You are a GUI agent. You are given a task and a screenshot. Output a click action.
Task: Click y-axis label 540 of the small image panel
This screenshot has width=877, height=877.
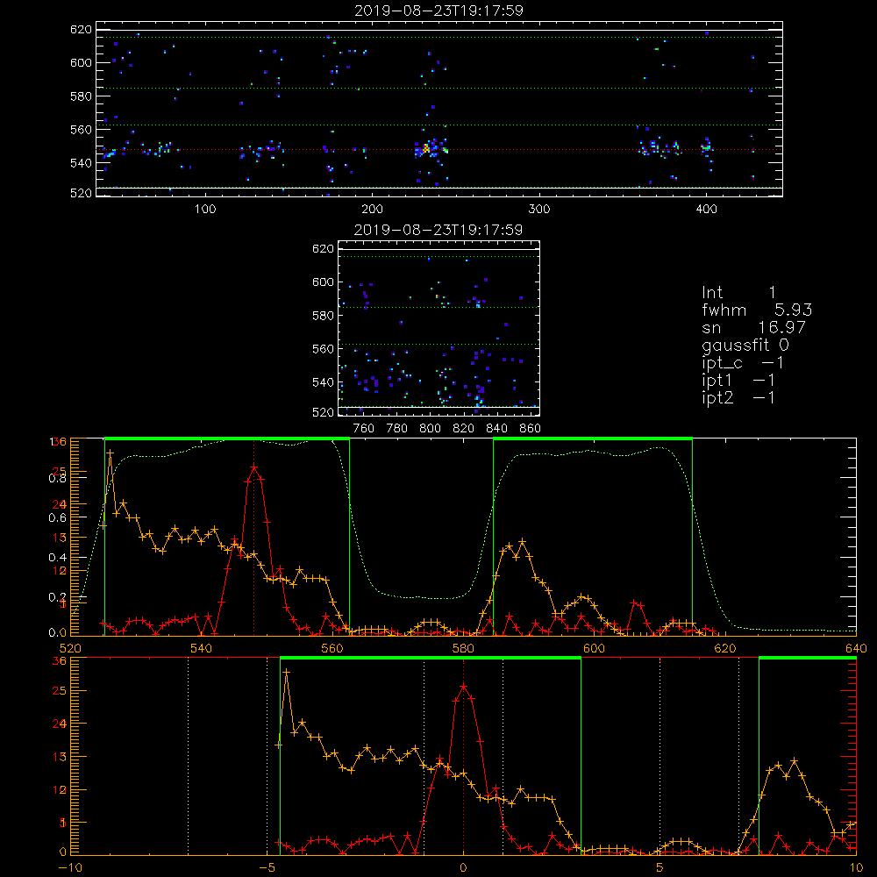(x=323, y=382)
